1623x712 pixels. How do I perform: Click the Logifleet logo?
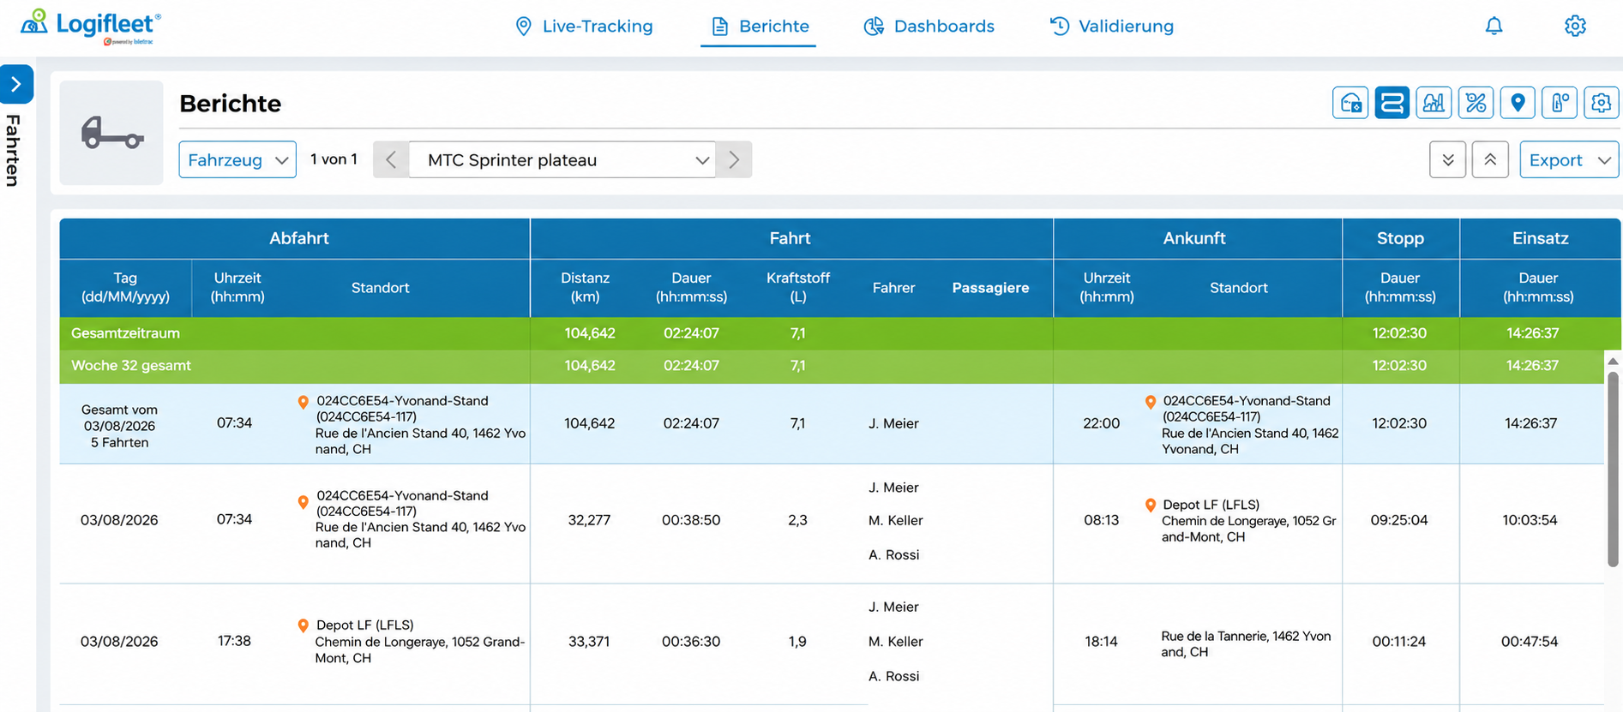coord(91,26)
